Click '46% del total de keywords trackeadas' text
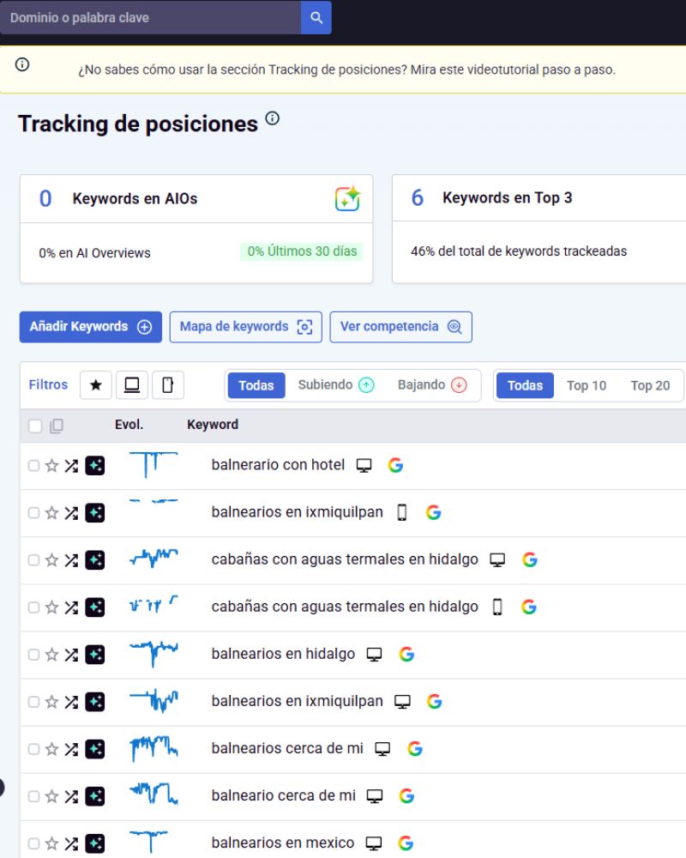The width and height of the screenshot is (686, 858). coord(519,251)
